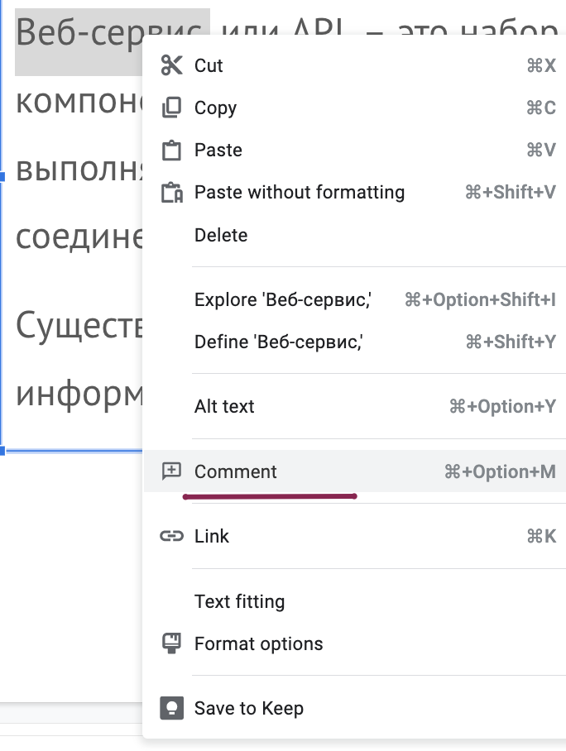Screen dimensions: 566x751
Task: Choose the Paste without formatting icon
Action: (172, 193)
